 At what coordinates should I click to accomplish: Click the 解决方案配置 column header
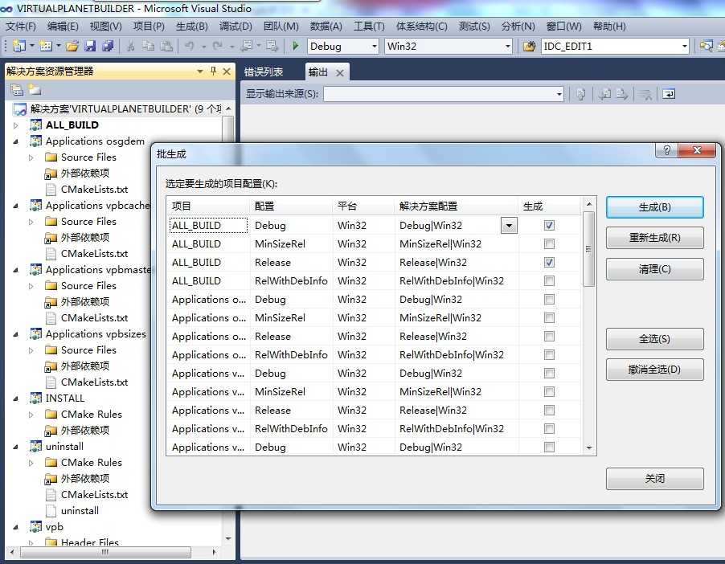point(457,206)
